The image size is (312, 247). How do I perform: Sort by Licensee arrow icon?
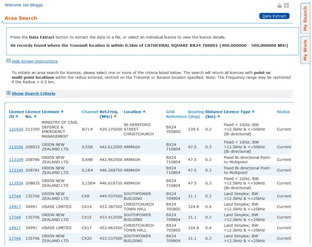62,111
